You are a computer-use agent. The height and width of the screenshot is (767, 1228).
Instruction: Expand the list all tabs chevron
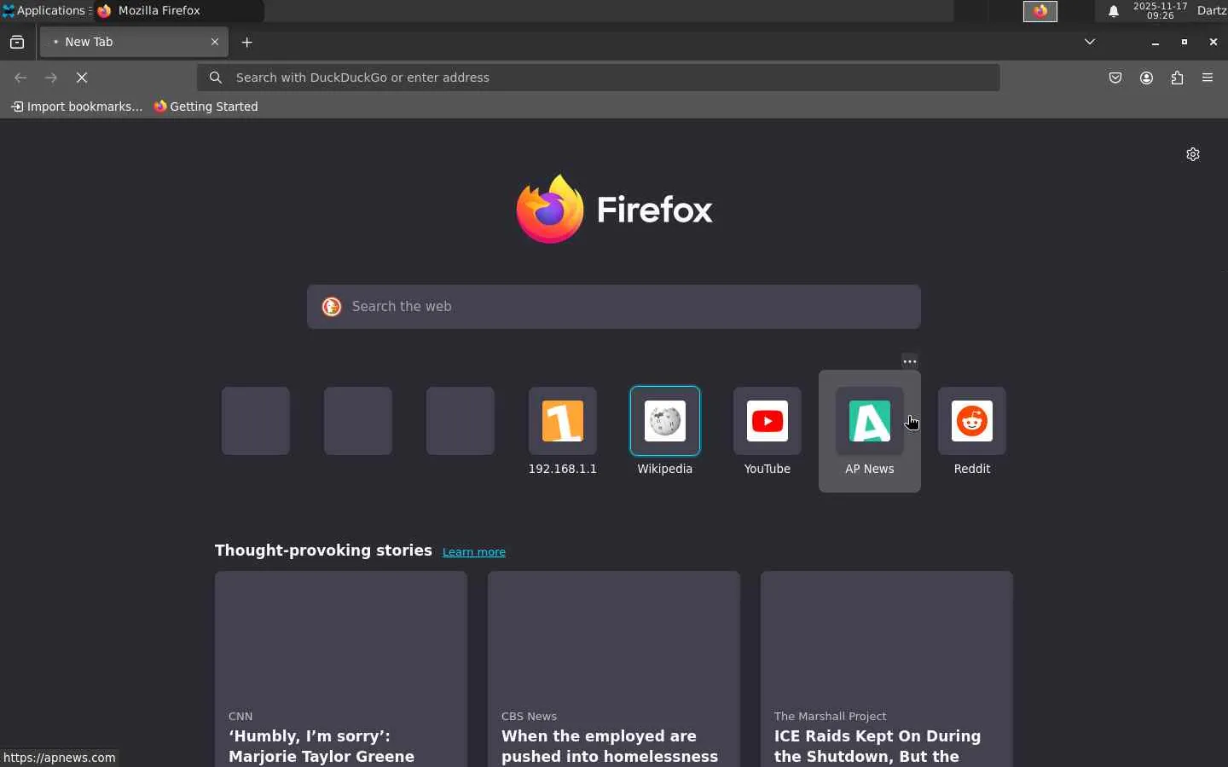pyautogui.click(x=1090, y=42)
